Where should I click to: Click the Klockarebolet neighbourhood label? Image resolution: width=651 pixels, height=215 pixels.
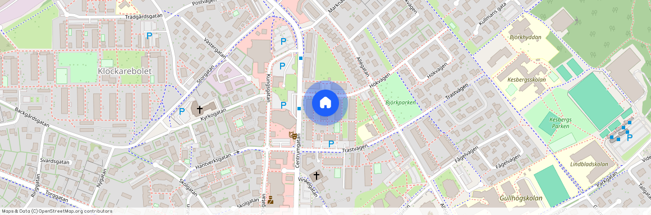tap(125, 71)
